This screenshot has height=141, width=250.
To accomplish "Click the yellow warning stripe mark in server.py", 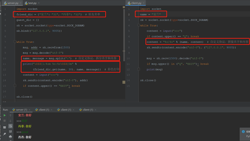I will [124, 82].
